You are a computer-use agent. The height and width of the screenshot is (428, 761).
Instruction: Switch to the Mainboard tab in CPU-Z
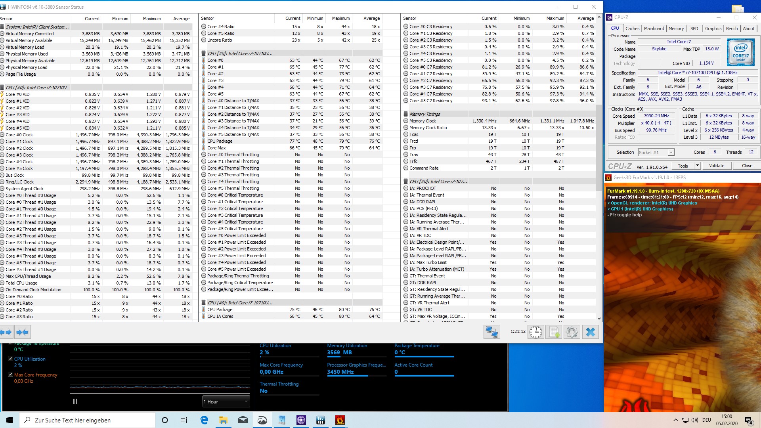654,29
